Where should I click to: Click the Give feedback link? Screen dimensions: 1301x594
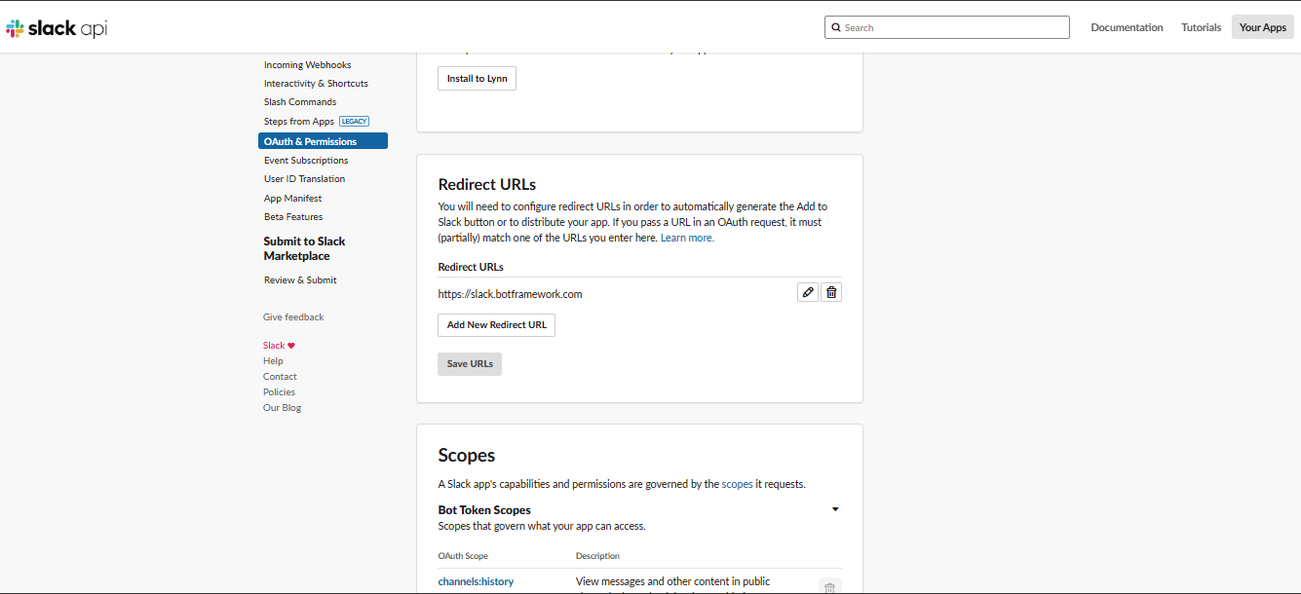pos(293,316)
